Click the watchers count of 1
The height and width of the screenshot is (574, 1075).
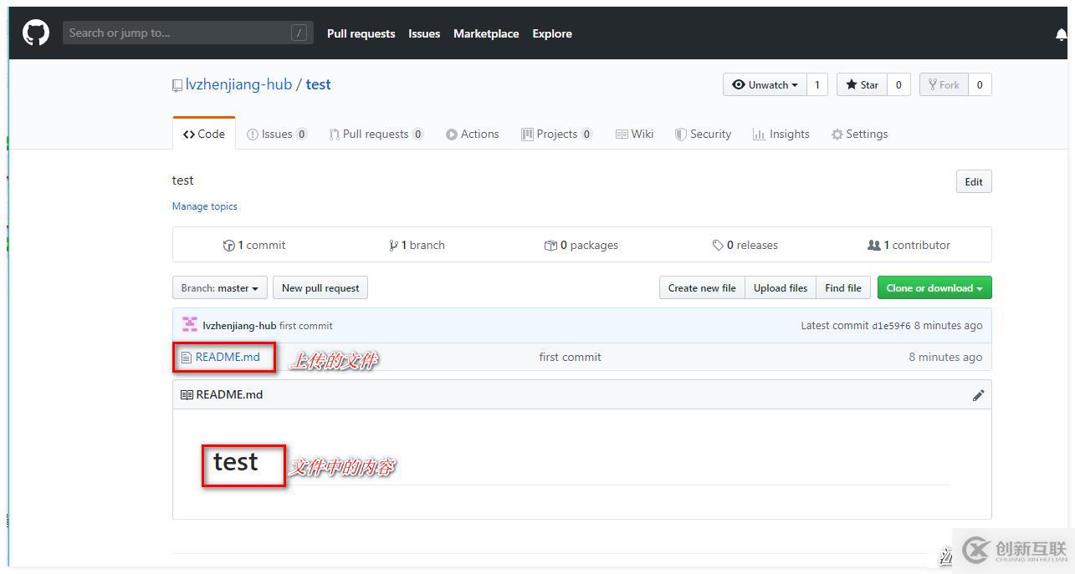pyautogui.click(x=817, y=84)
